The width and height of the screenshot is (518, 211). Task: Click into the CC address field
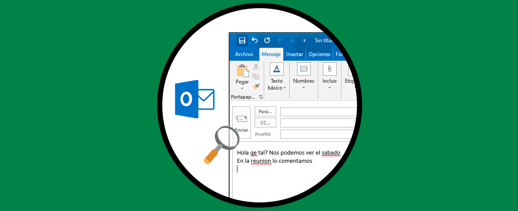click(x=319, y=123)
